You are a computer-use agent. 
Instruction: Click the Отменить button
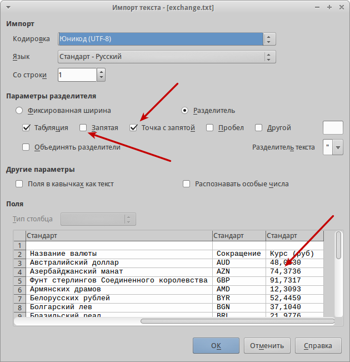[x=267, y=346]
